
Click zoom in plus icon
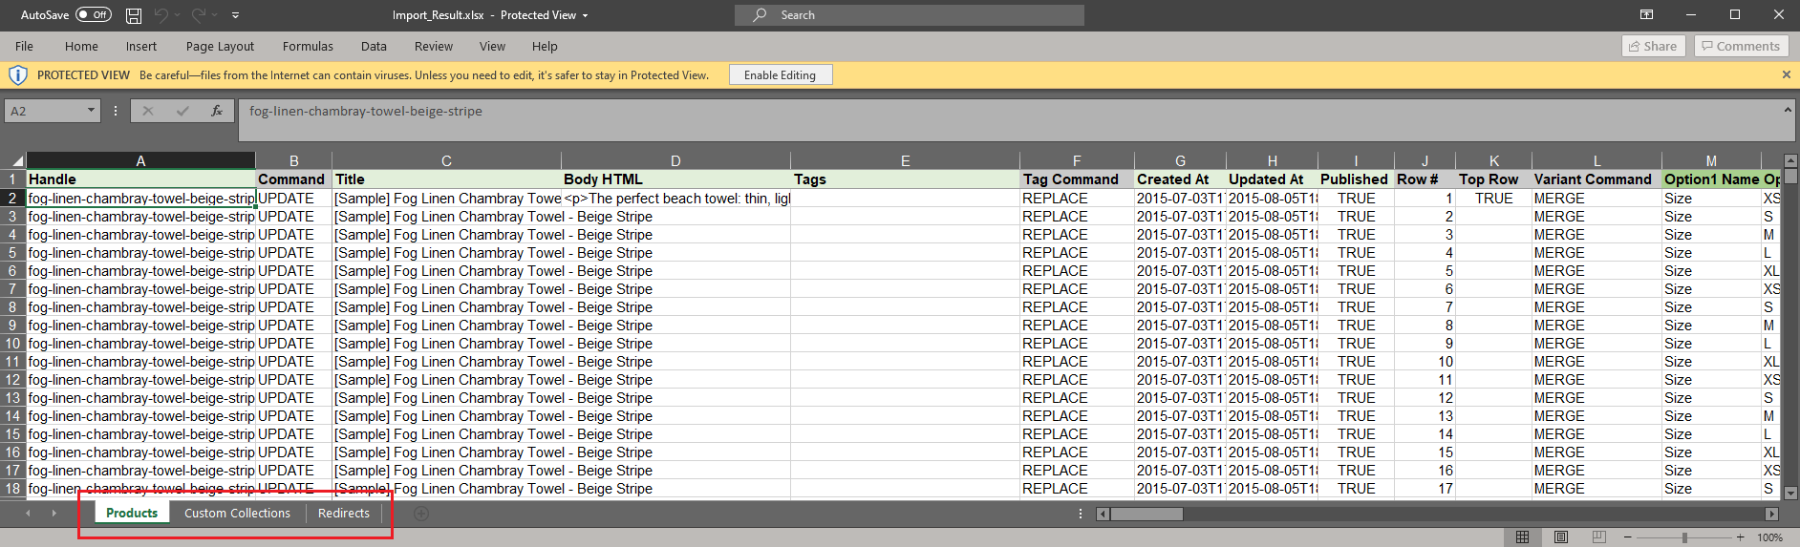(1741, 537)
